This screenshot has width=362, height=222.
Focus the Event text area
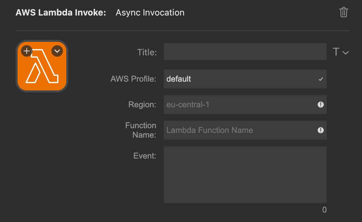tap(245, 175)
